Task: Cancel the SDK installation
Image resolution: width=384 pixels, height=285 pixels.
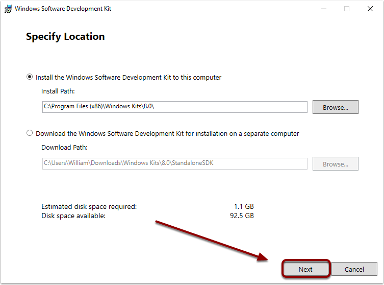Action: pyautogui.click(x=354, y=269)
